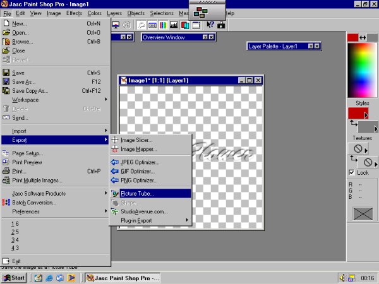Swap foreground and background colors arrow
This screenshot has width=379, height=284.
coord(363,38)
